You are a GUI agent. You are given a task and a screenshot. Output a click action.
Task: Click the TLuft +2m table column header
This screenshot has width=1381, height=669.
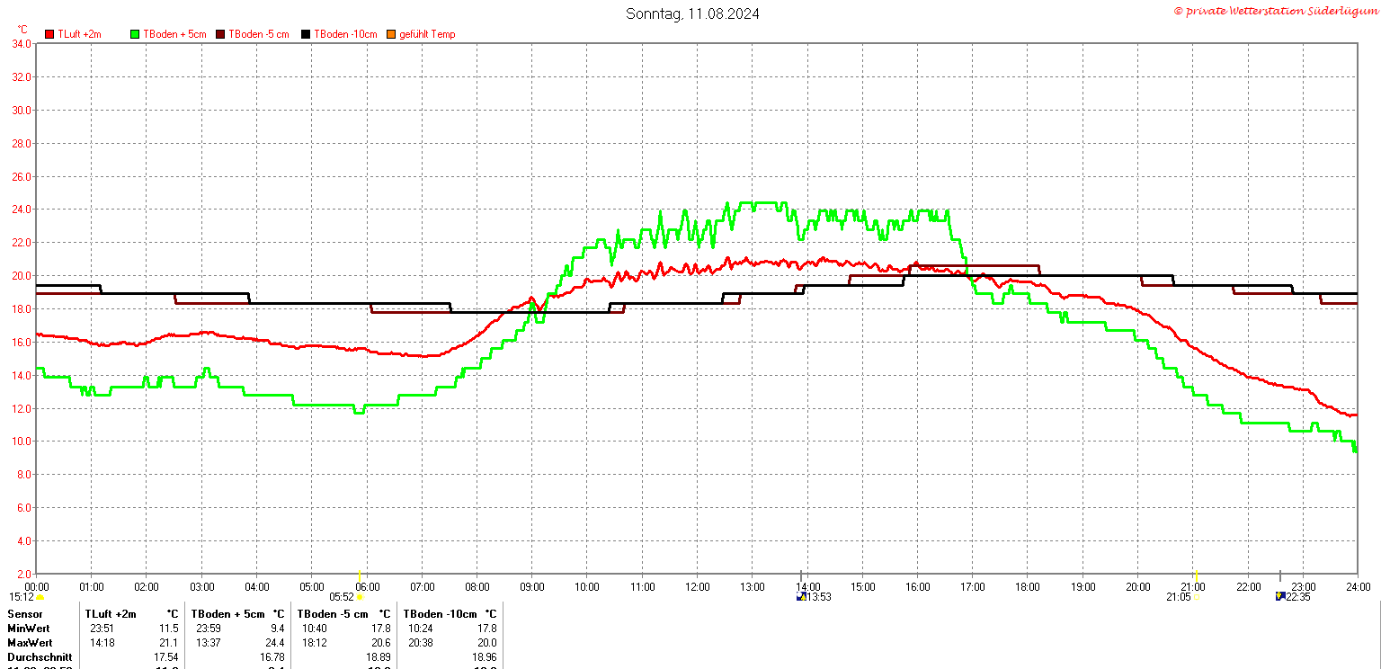pyautogui.click(x=111, y=614)
